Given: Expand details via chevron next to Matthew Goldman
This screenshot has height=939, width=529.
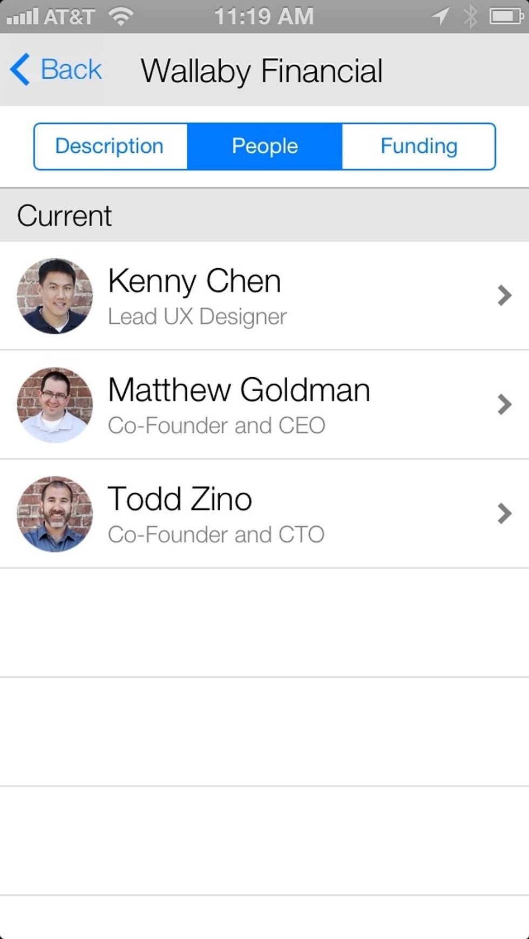Looking at the screenshot, I should coord(504,405).
